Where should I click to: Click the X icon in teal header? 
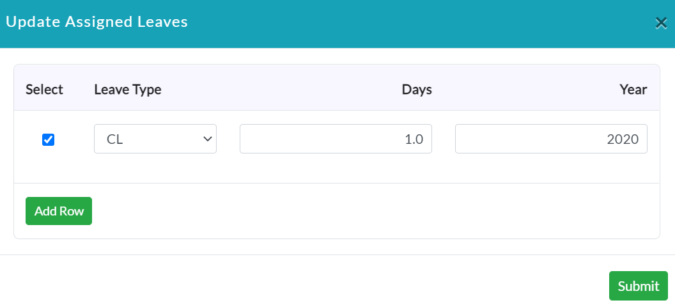[x=661, y=23]
